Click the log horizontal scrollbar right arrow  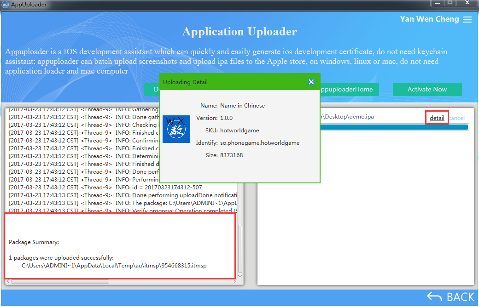pos(234,281)
